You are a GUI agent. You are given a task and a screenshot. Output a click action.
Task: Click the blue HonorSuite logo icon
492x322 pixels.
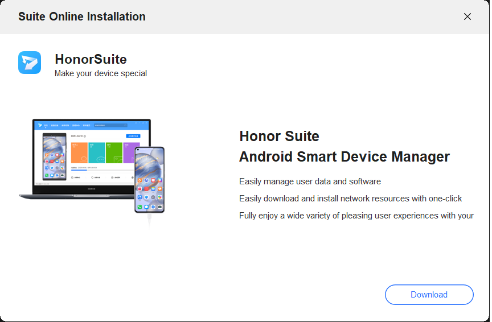[x=30, y=63]
